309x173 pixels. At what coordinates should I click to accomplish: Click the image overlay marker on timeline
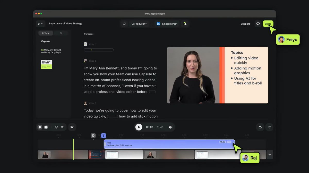tap(93, 136)
